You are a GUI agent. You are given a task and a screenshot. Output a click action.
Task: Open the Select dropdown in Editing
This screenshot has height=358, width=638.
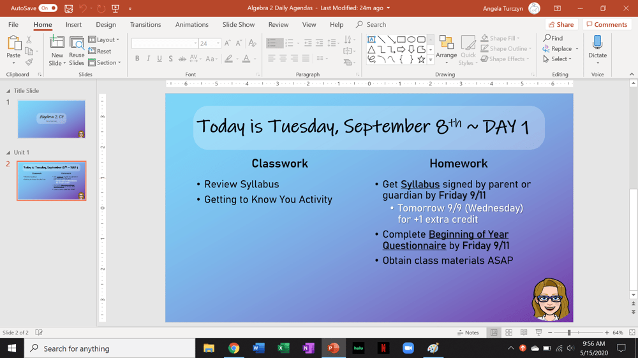coord(558,59)
